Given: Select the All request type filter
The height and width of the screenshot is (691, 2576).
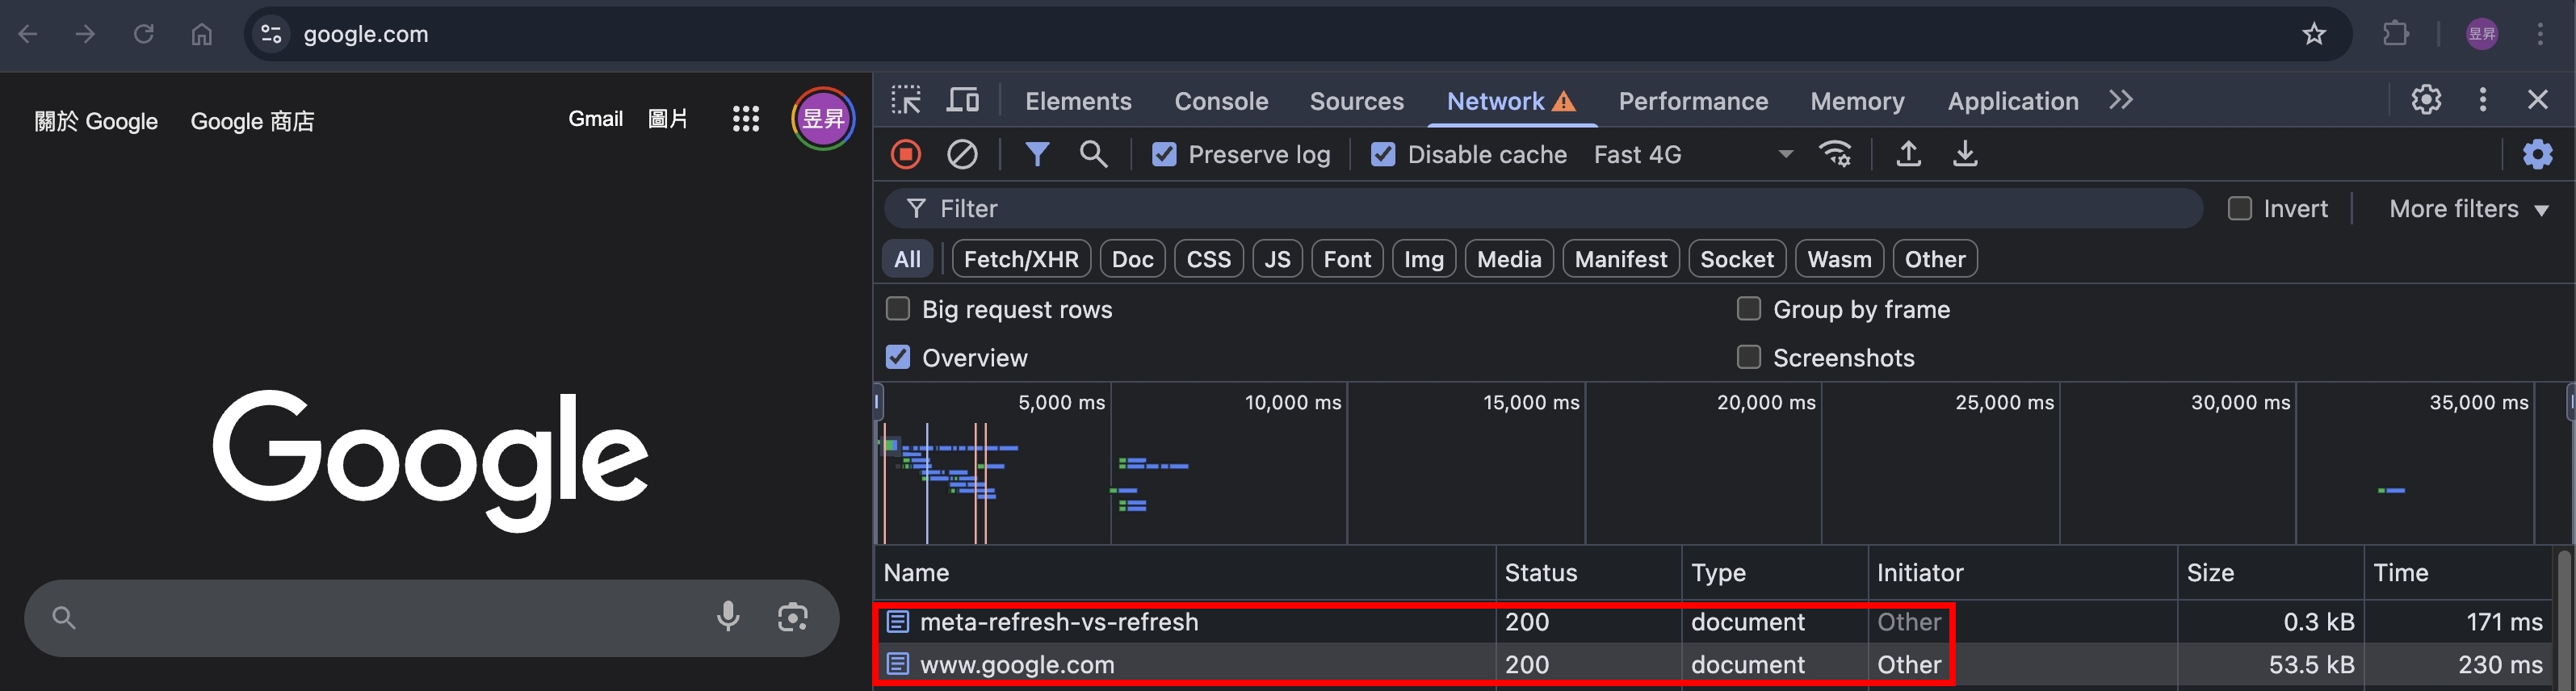Looking at the screenshot, I should click(x=907, y=259).
